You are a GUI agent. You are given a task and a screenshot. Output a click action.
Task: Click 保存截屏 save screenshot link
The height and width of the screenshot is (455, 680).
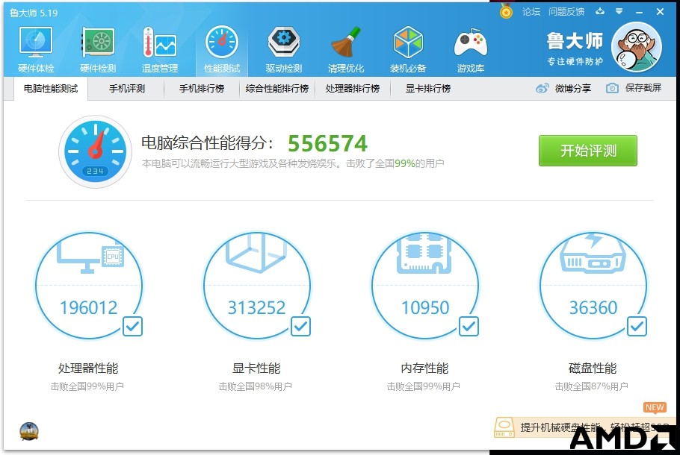[x=643, y=88]
